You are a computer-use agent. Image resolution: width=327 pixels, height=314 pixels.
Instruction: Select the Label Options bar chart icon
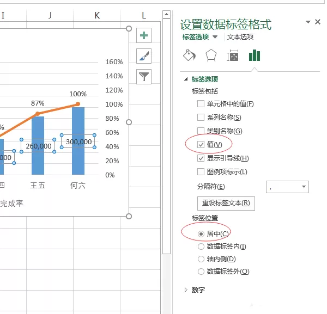point(255,56)
